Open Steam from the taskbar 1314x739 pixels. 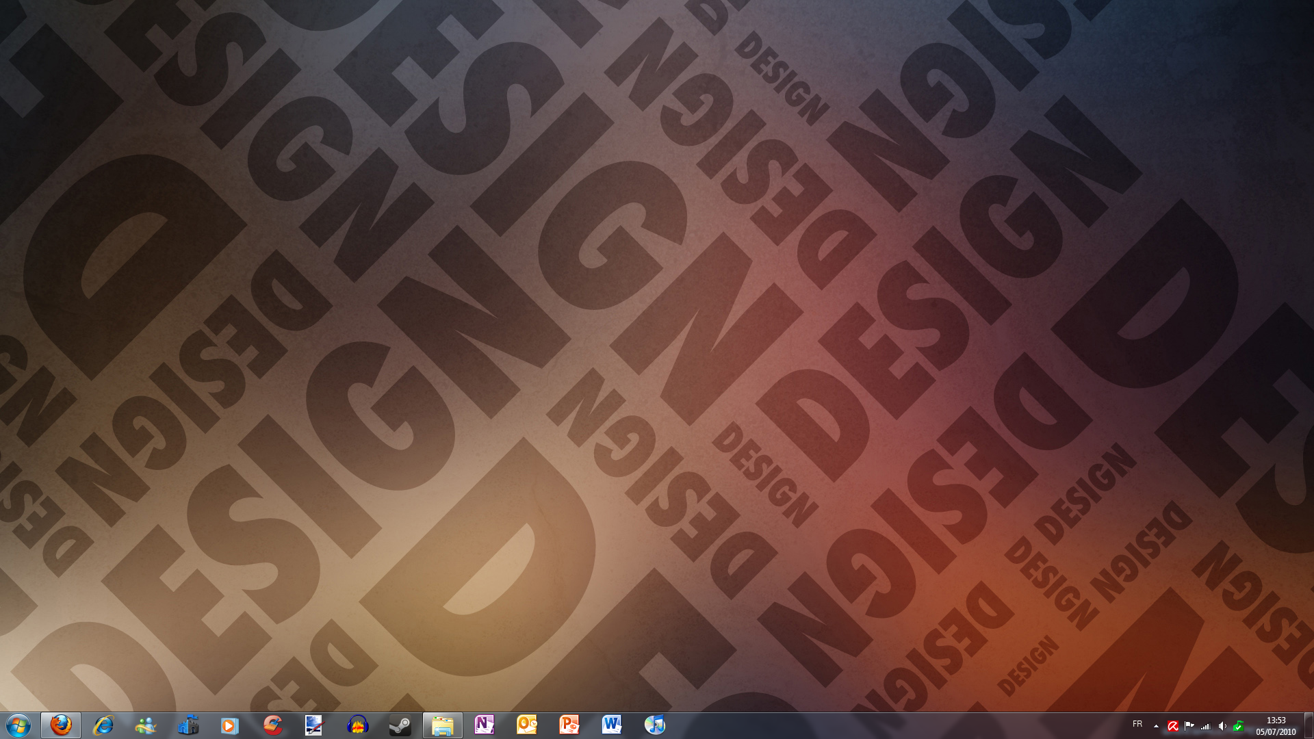400,725
